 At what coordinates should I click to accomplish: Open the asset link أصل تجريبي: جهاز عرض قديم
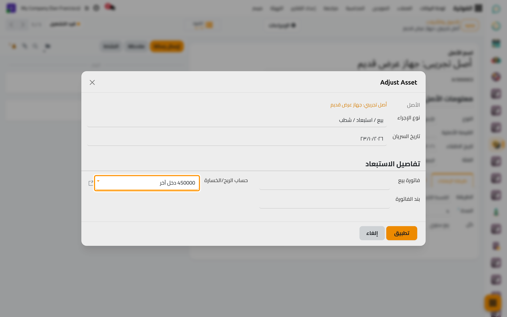tap(359, 105)
